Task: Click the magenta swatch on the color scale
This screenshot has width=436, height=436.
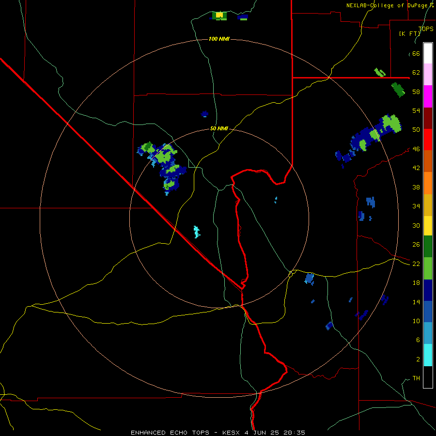Action: 428,96
